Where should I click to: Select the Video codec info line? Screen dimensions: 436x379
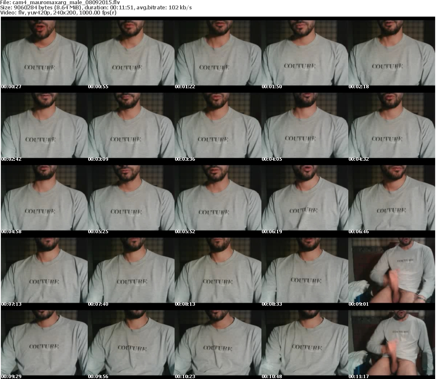click(x=58, y=12)
